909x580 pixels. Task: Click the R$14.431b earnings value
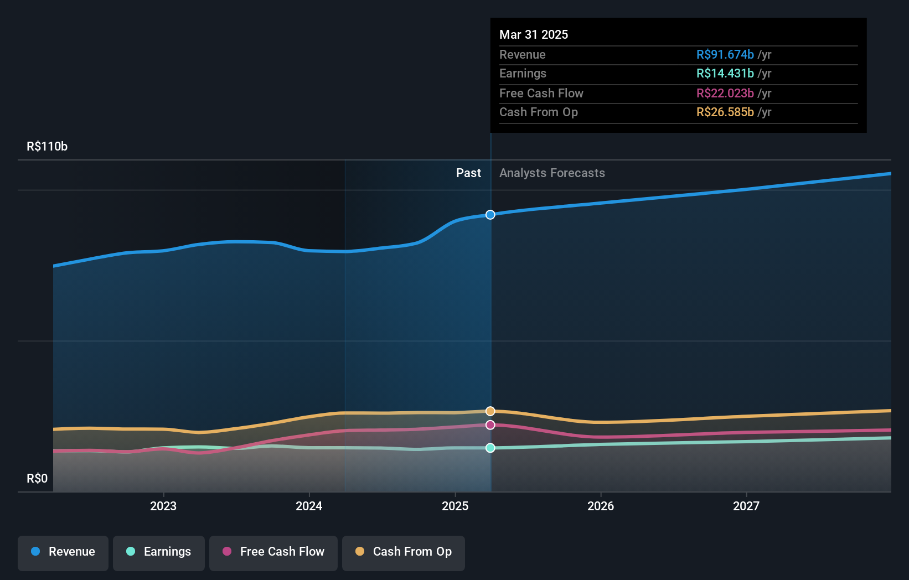(x=725, y=73)
